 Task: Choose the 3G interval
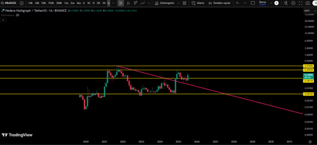[x=89, y=3]
